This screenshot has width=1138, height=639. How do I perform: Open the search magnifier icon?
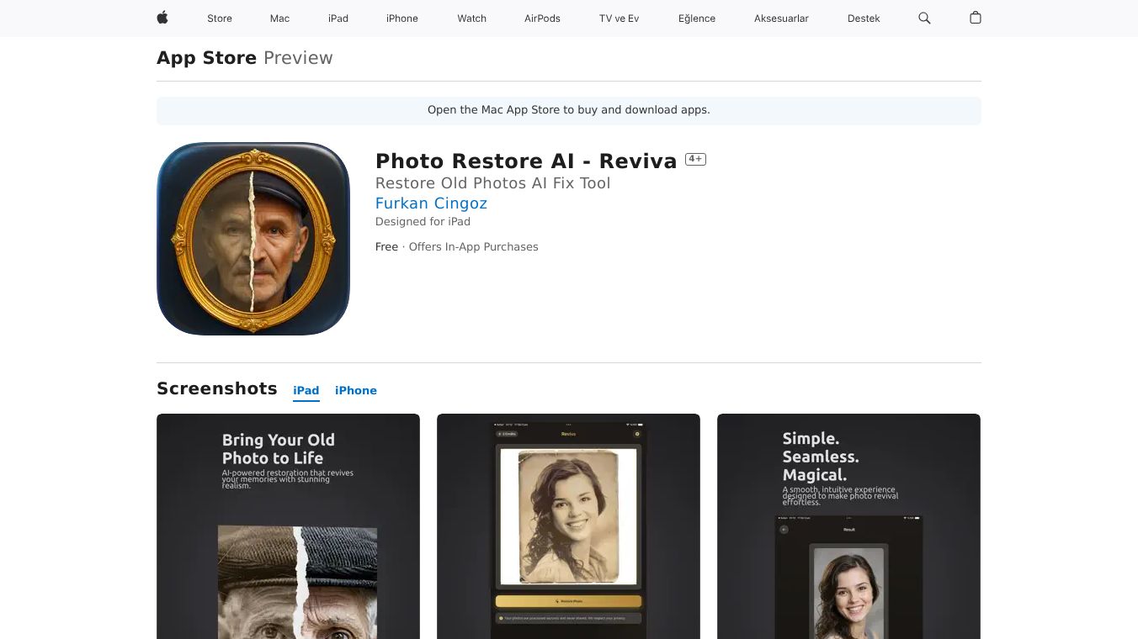click(924, 18)
